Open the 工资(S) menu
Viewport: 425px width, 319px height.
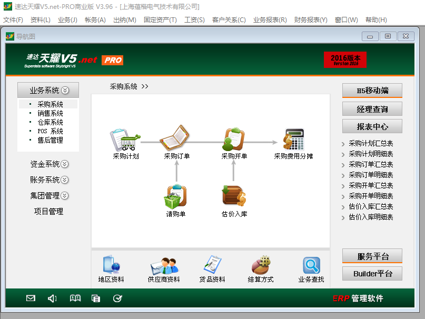point(194,20)
